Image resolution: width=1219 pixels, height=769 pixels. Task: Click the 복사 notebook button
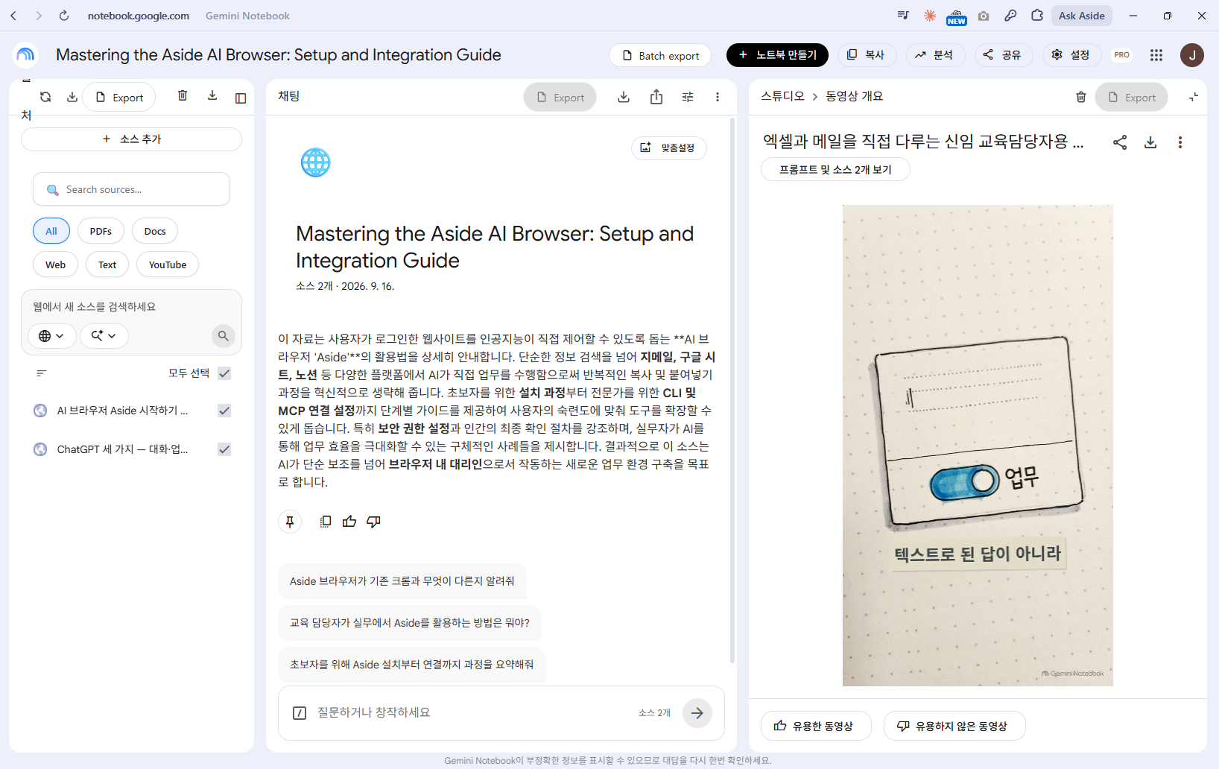click(867, 55)
